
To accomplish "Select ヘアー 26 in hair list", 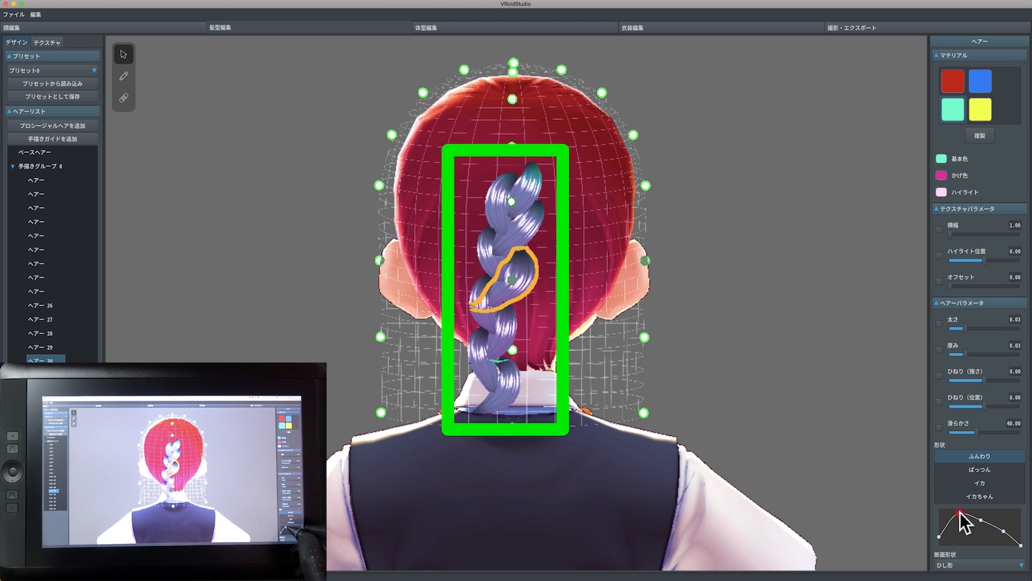I will 40,305.
